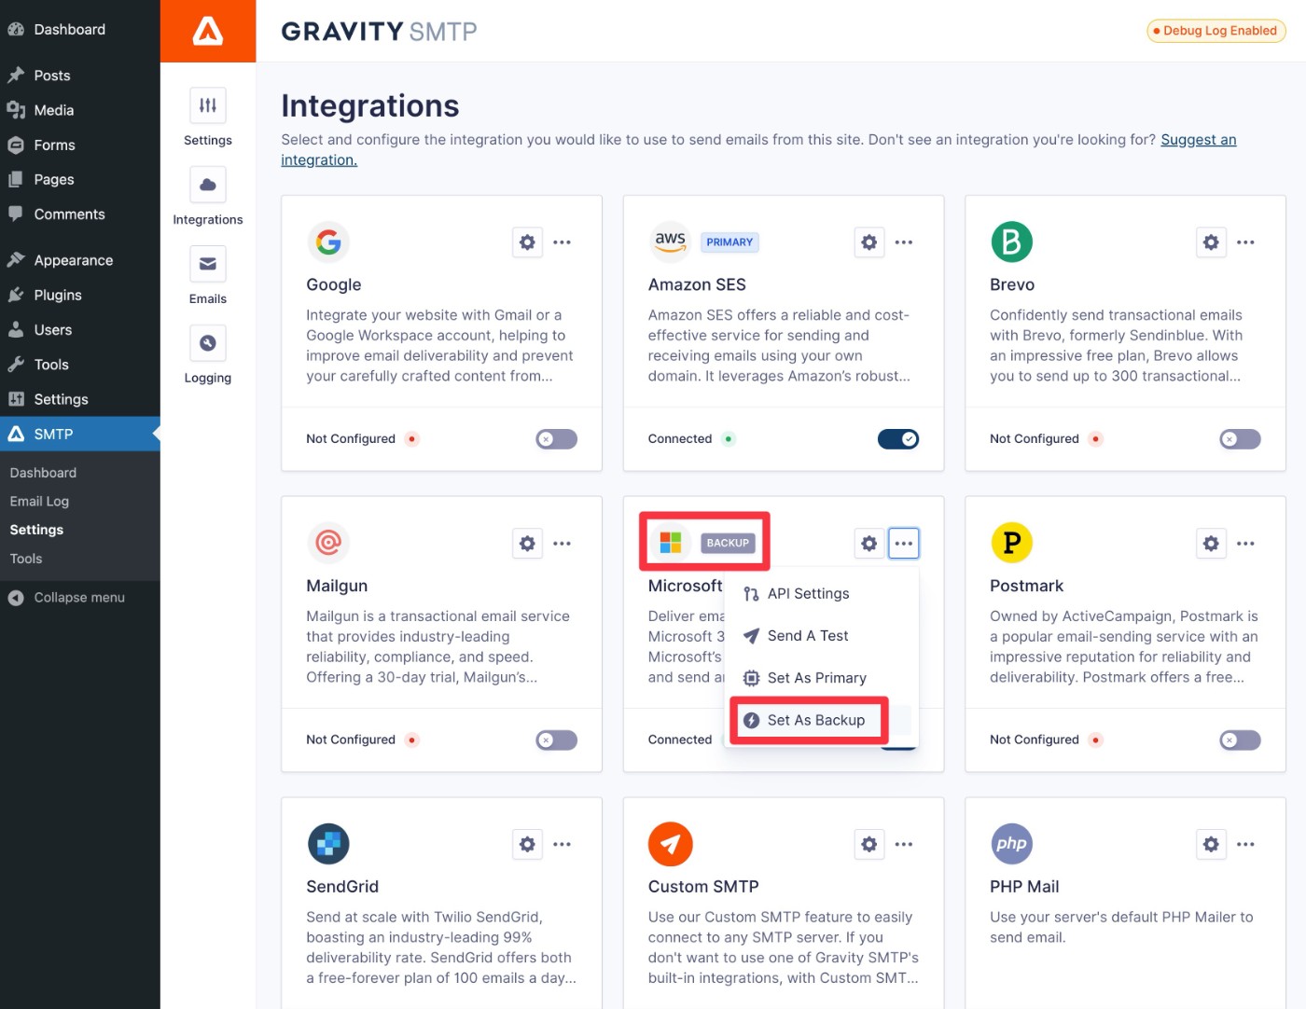Enable the Mailgun integration toggle
The width and height of the screenshot is (1306, 1009).
tap(557, 740)
